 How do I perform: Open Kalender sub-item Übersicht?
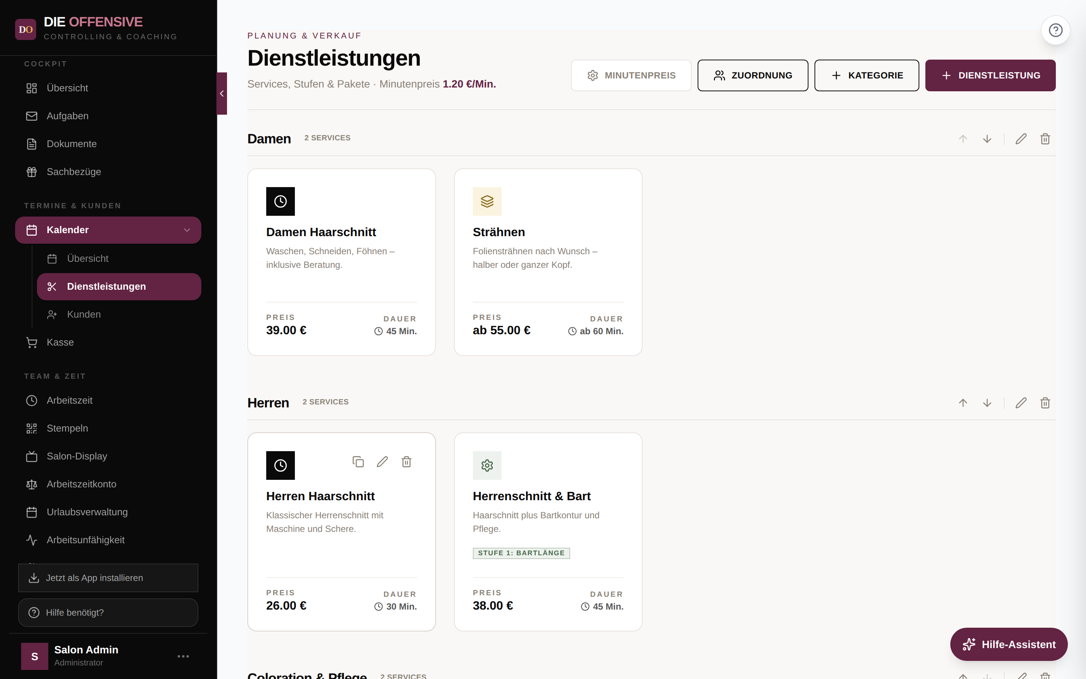point(119,259)
